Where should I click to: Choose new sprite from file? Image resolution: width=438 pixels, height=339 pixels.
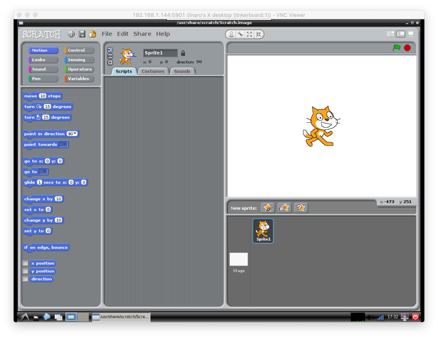tap(284, 208)
